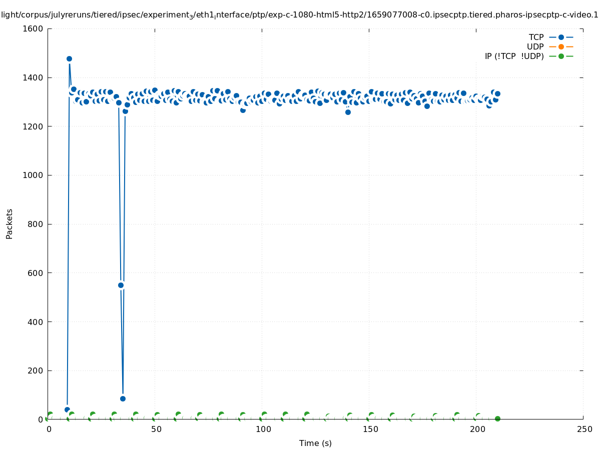Click the first TCP point near 40 packets
The image size is (599, 450).
(x=67, y=409)
